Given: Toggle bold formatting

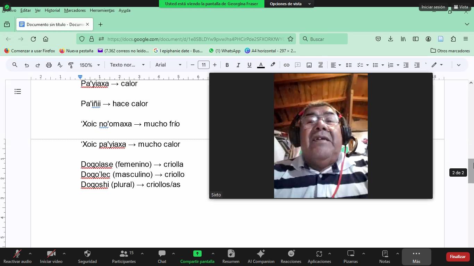Looking at the screenshot, I should click(227, 65).
